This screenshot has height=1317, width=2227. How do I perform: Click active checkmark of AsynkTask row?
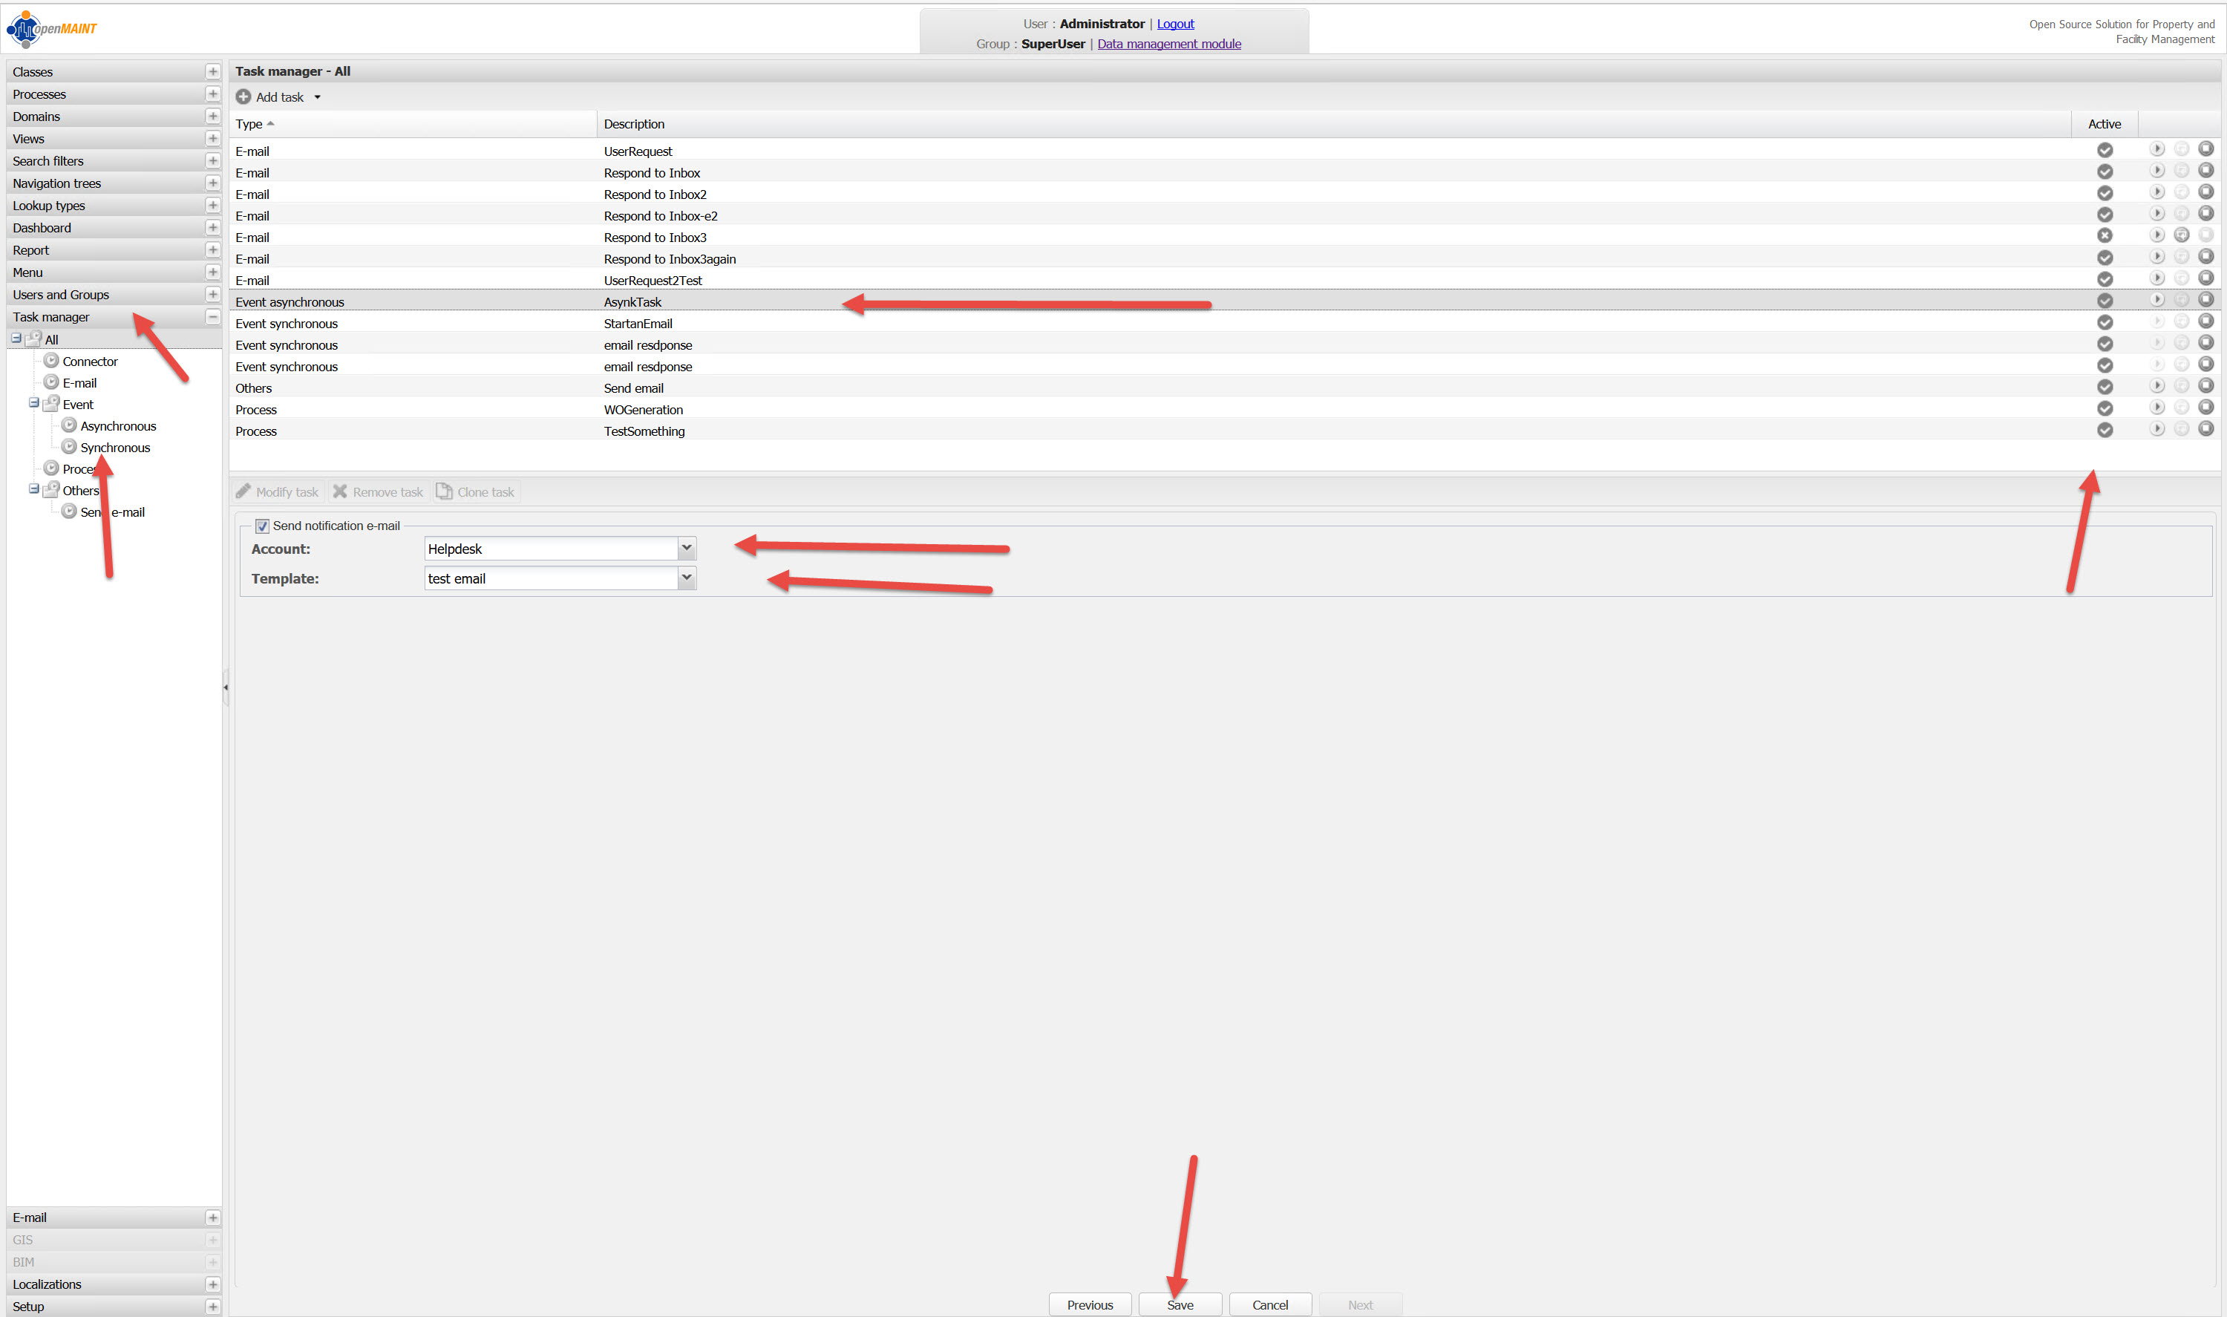pos(2105,301)
